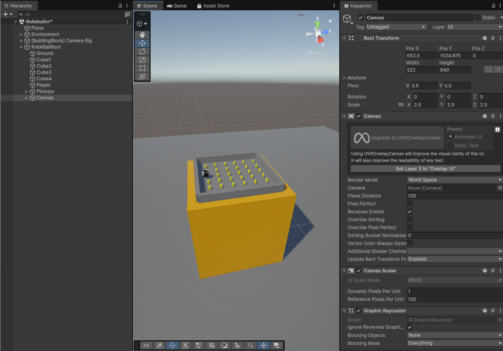Select the Rotate tool in scene toolbar
The width and height of the screenshot is (503, 351).
pyautogui.click(x=142, y=52)
